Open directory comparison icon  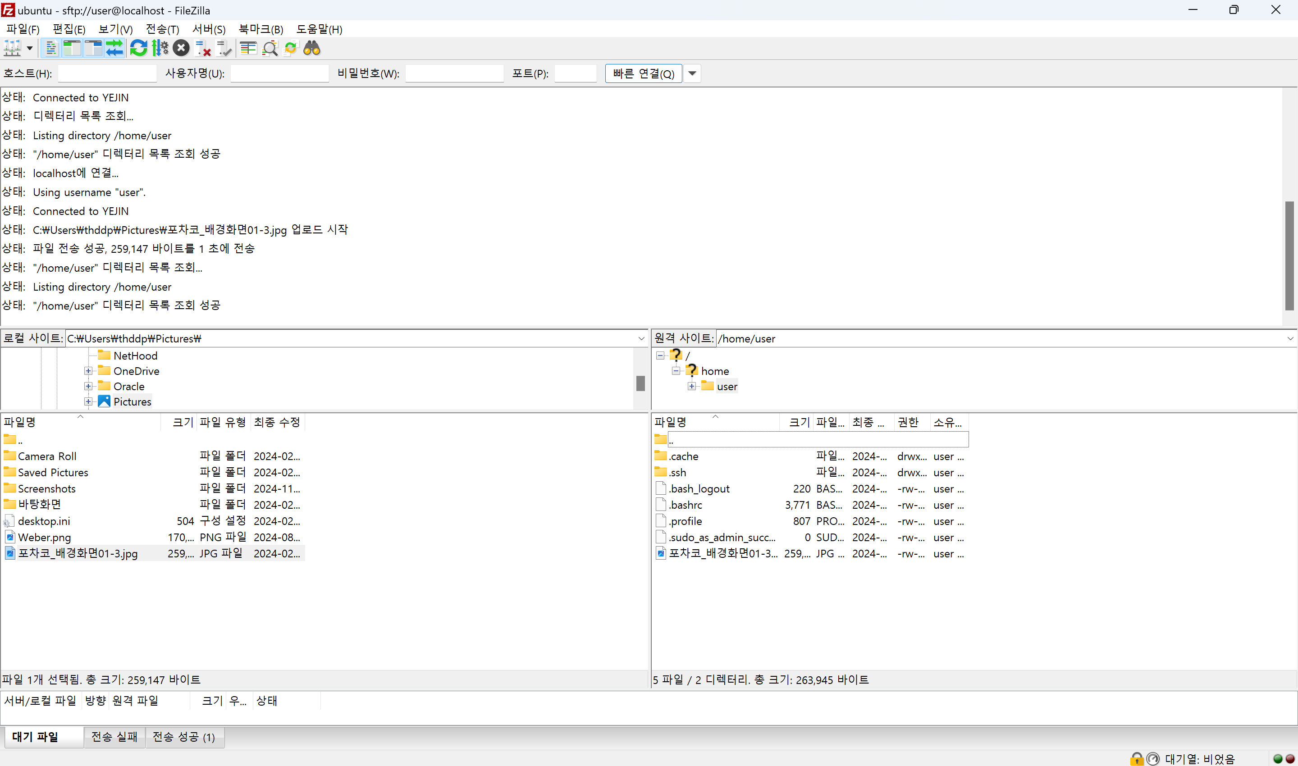click(x=248, y=49)
